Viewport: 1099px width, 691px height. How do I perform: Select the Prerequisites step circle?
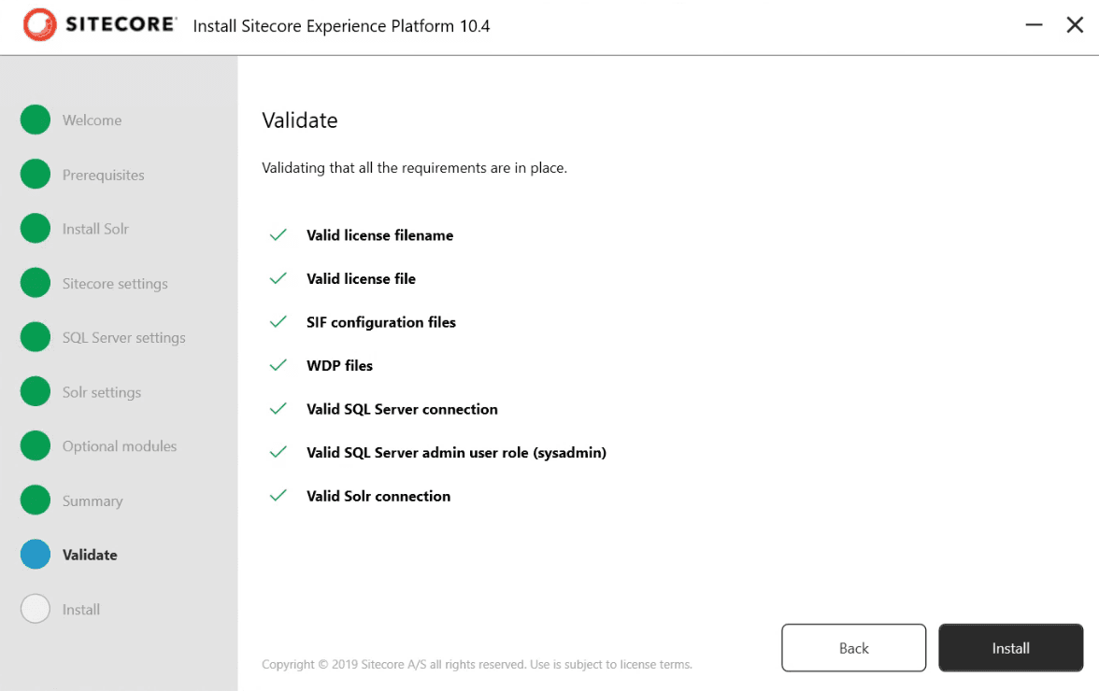pyautogui.click(x=36, y=175)
